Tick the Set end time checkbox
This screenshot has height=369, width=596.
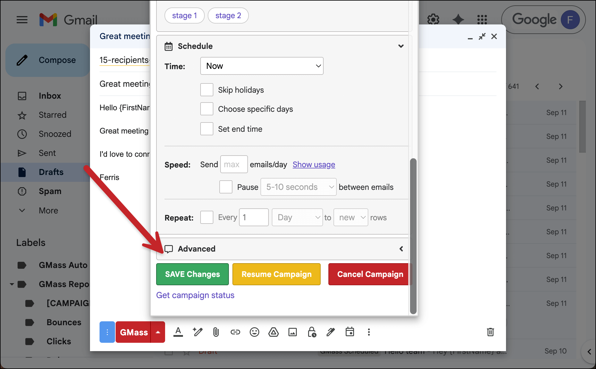207,129
